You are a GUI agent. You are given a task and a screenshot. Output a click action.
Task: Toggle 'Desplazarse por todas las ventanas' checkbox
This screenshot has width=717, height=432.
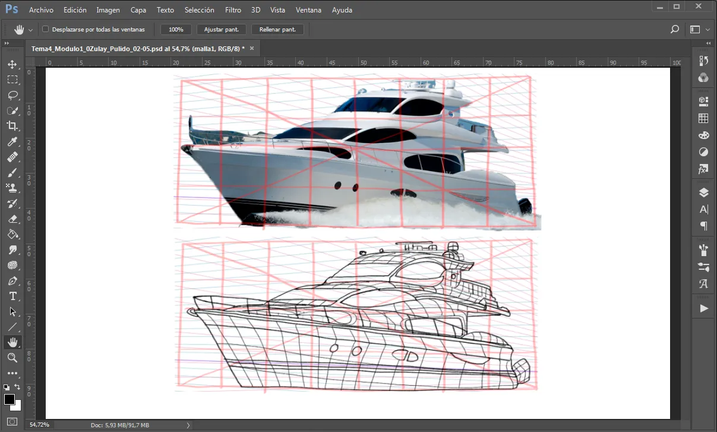45,29
